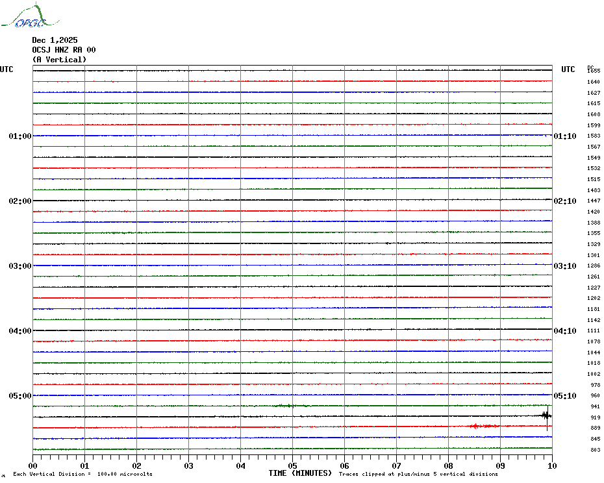The height and width of the screenshot is (483, 604).
Task: Click the '01' minute axis label
Action: 84,466
